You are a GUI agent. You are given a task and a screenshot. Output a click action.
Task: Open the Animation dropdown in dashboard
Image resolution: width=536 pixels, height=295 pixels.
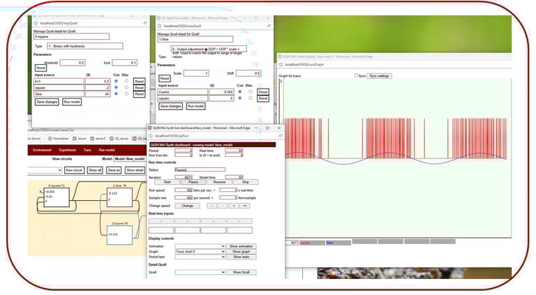200,246
